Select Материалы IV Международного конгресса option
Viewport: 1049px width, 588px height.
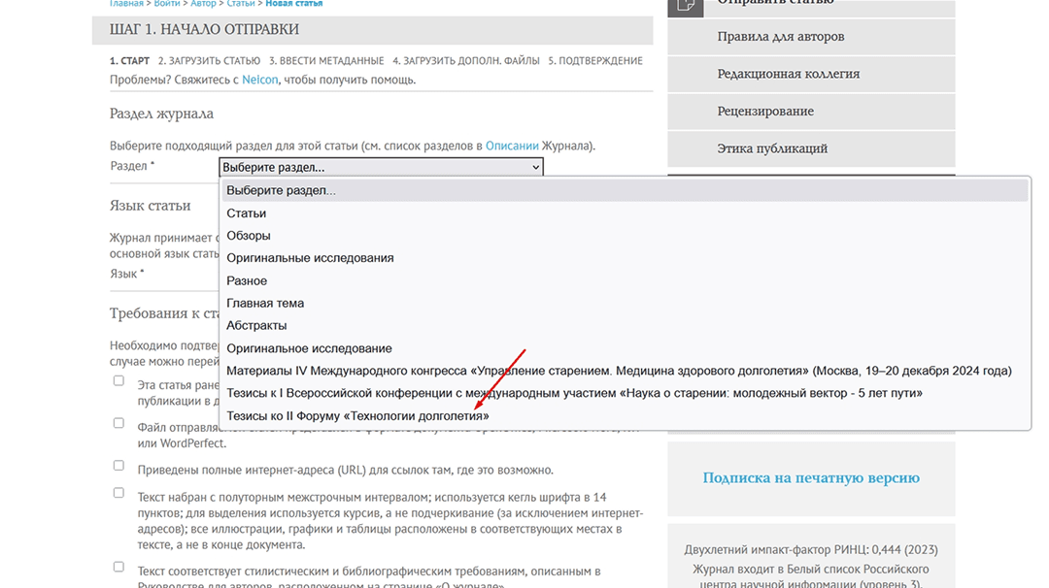[618, 371]
